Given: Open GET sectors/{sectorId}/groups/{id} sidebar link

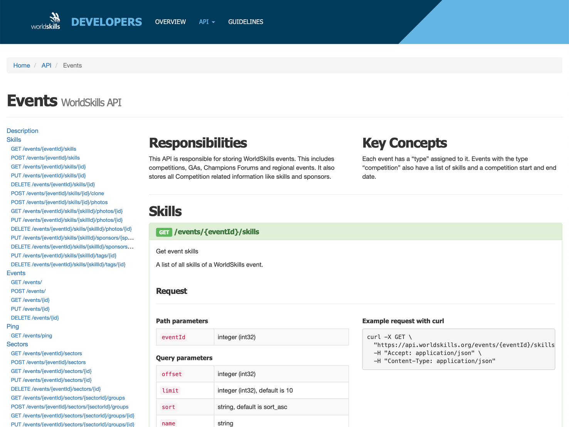Looking at the screenshot, I should coord(72,415).
